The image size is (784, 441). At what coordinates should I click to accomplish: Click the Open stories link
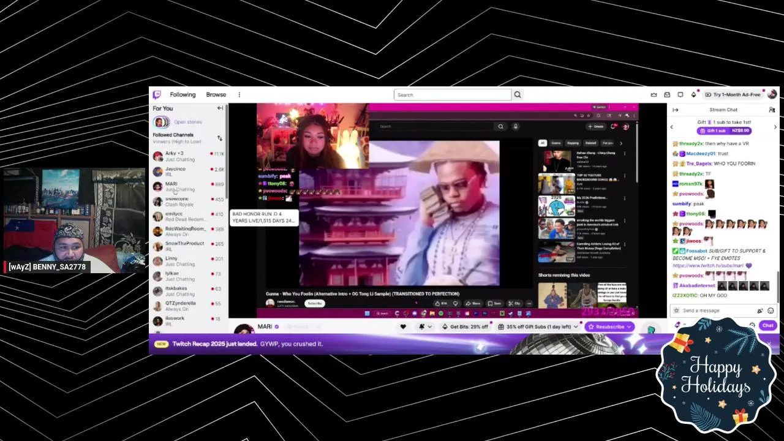coord(187,122)
